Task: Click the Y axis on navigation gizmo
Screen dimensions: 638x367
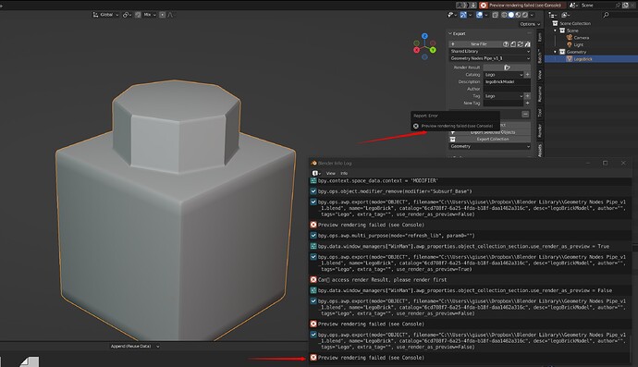Action: 433,50
